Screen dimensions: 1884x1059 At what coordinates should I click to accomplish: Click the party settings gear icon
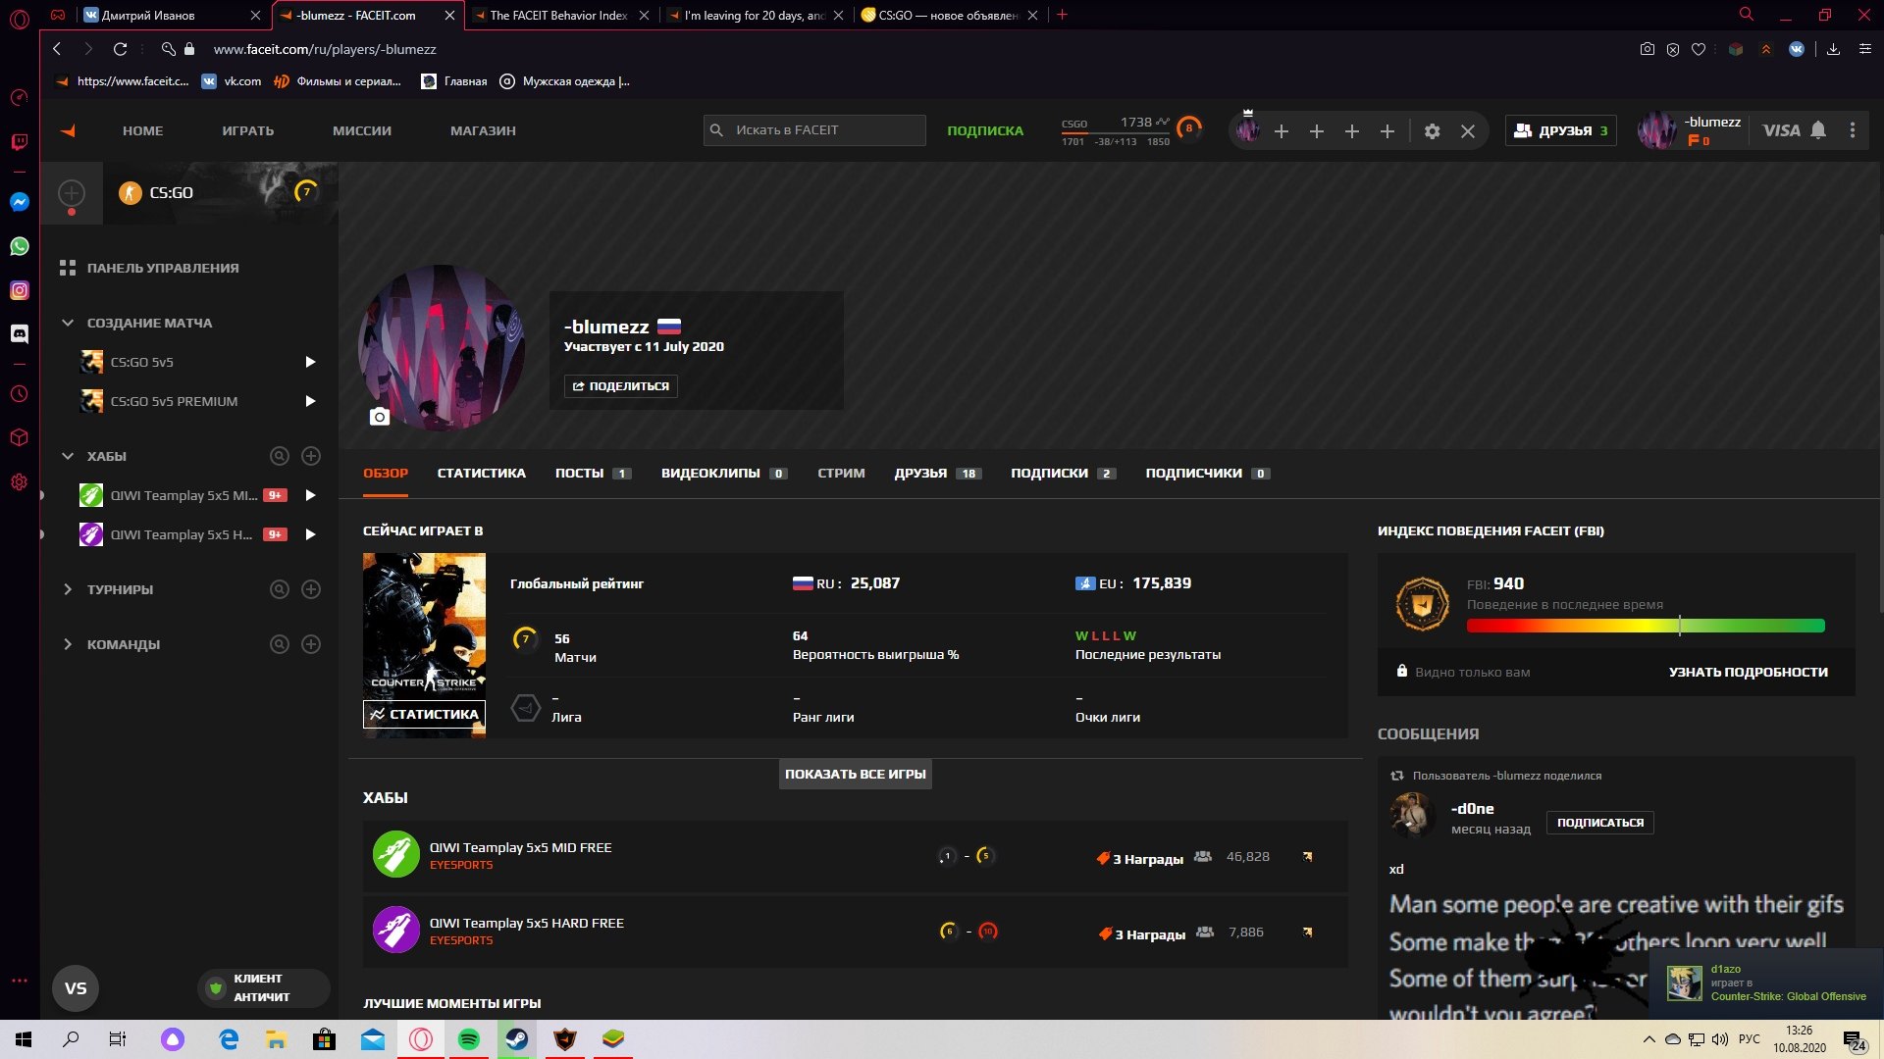(1432, 131)
